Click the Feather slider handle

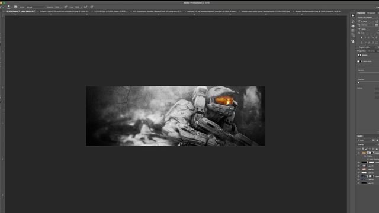click(358, 83)
